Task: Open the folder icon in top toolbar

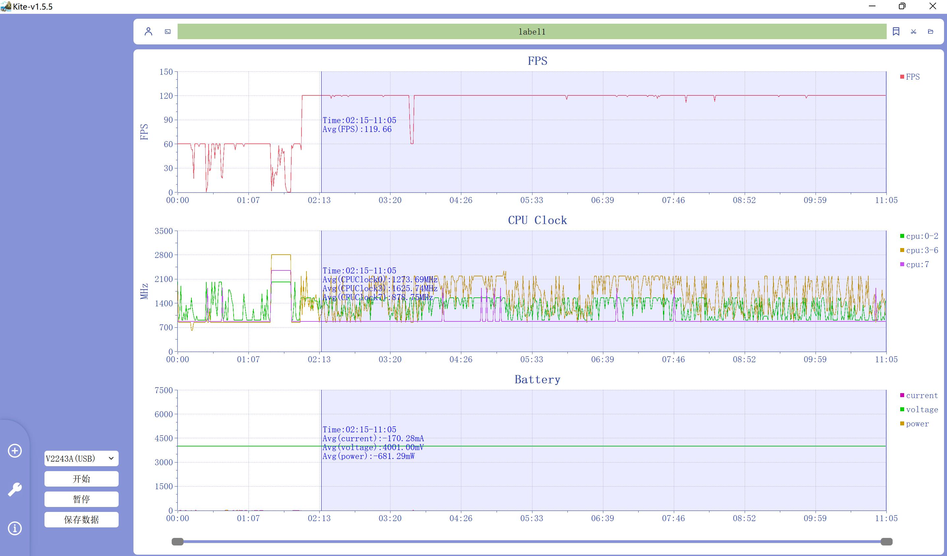Action: (931, 32)
